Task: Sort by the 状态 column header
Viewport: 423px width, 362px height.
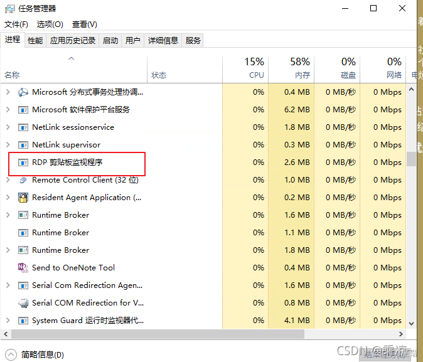Action: click(185, 69)
